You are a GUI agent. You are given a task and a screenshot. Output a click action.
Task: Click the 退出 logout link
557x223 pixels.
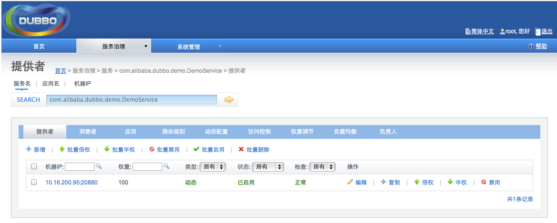tap(547, 31)
